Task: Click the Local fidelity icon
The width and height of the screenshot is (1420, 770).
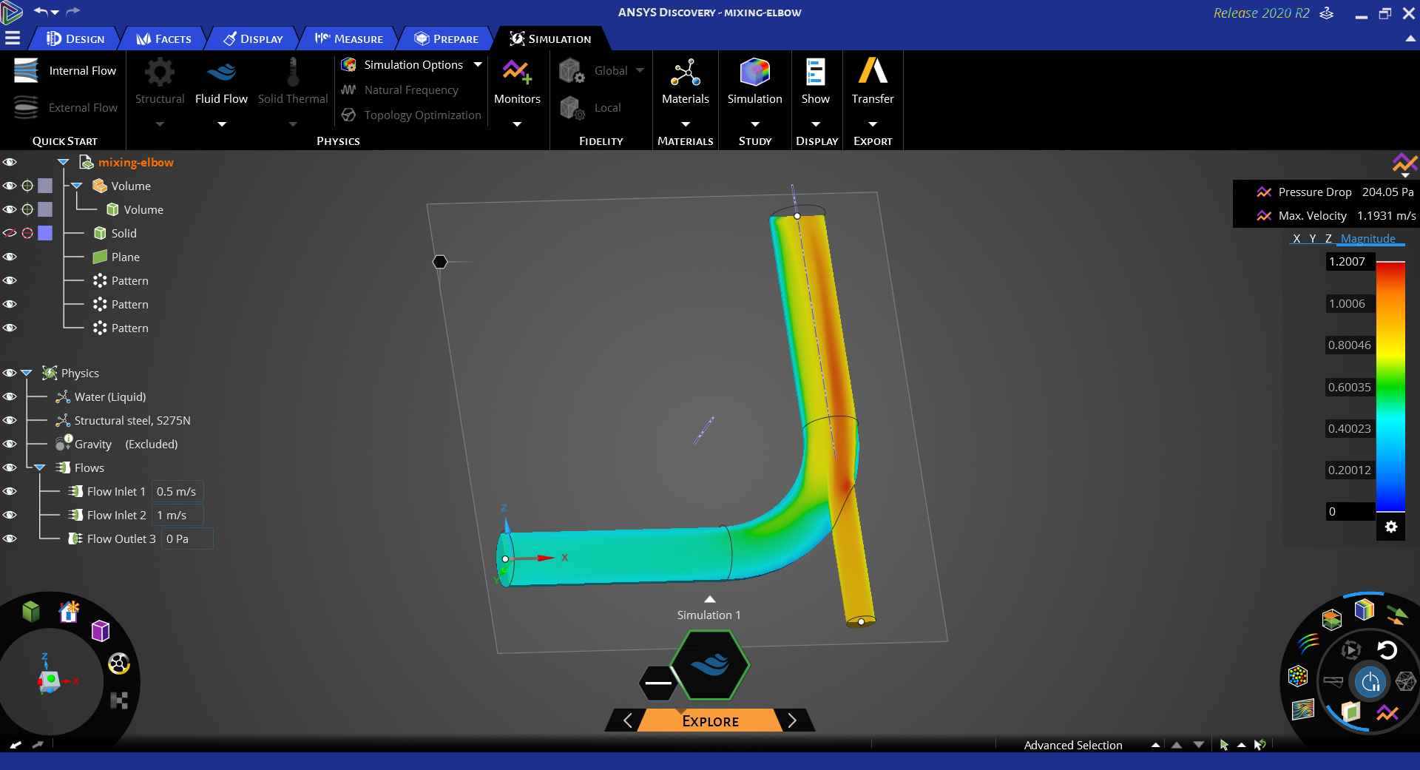Action: [x=572, y=108]
